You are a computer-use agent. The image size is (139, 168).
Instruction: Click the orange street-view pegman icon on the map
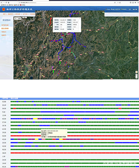pos(137,72)
